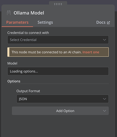
Task: Click the Output Format label
Action: point(28,91)
